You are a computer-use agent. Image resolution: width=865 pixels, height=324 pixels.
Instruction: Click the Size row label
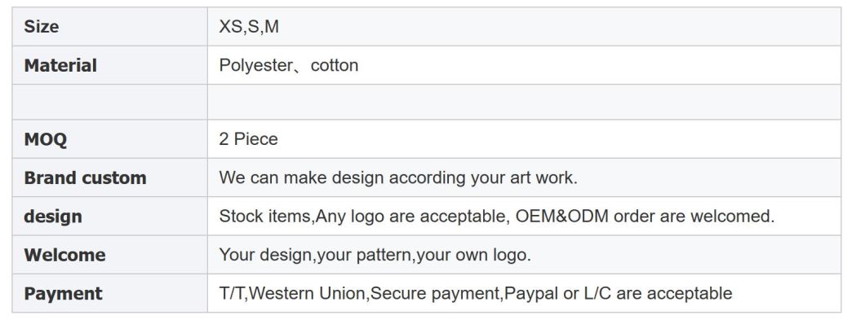coord(42,26)
